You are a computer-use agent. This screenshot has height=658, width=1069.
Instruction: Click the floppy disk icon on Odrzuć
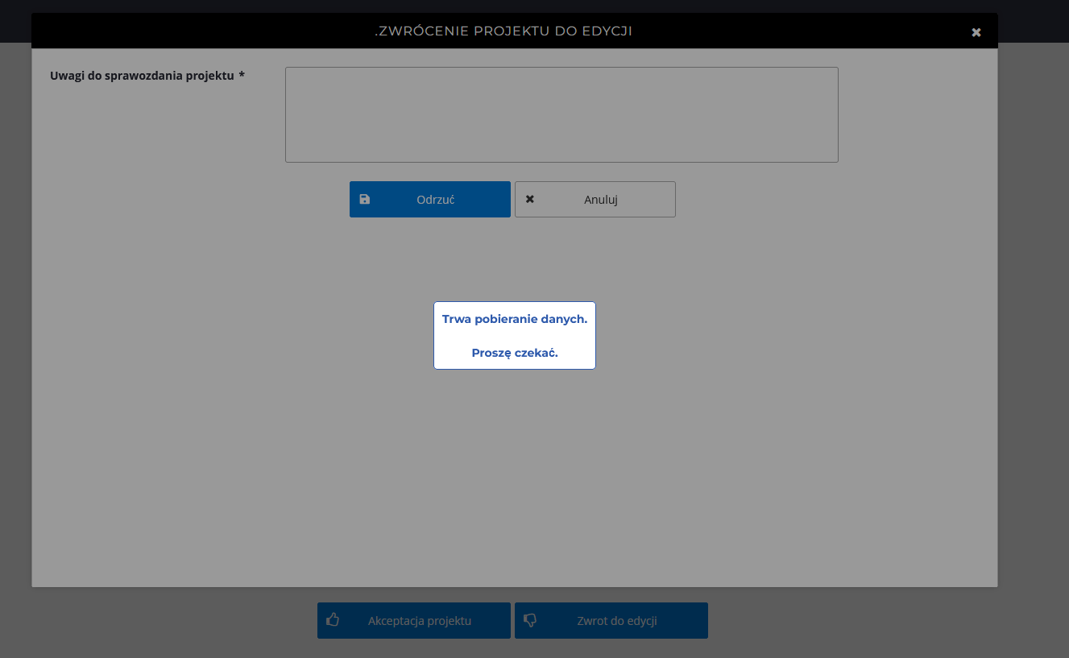(x=365, y=199)
